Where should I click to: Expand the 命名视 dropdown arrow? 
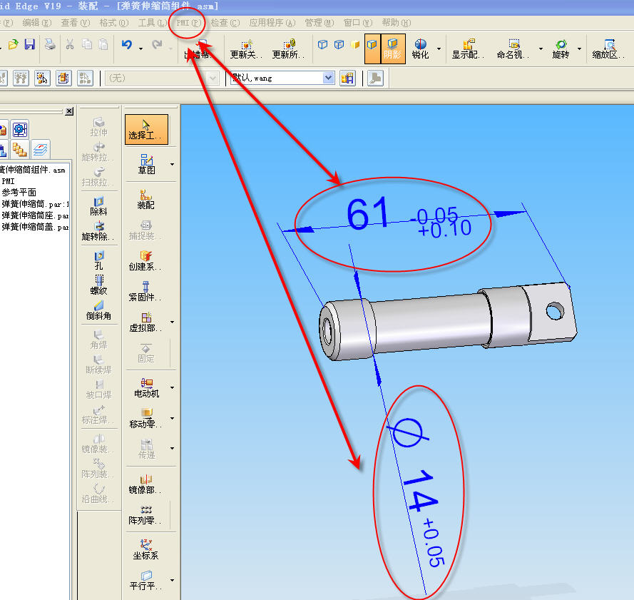coord(541,49)
